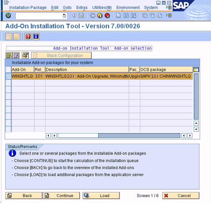This screenshot has width=211, height=203.
Task: Click the Back button
Action: tap(24, 195)
